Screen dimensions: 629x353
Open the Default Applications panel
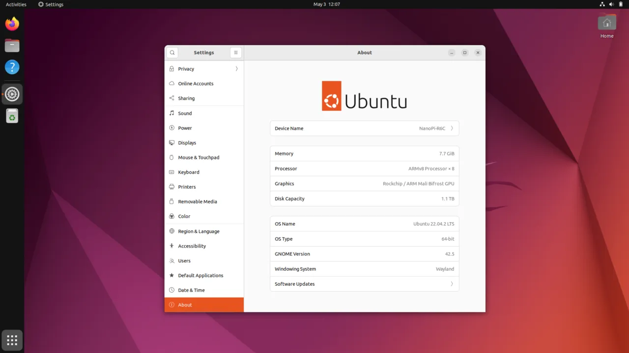[x=200, y=276]
